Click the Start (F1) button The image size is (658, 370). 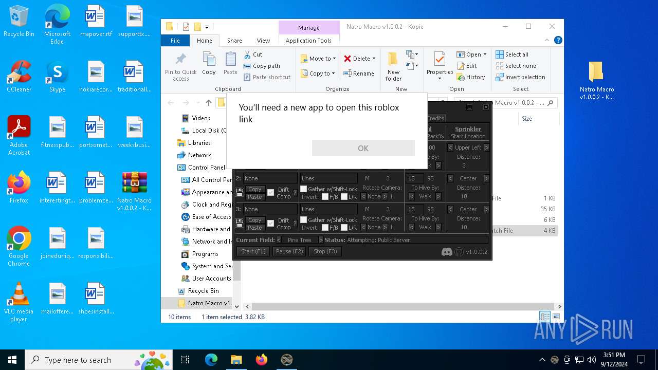(x=253, y=251)
